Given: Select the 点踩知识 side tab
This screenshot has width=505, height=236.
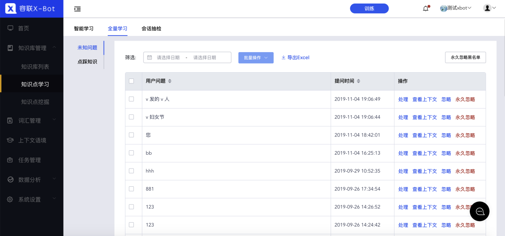Looking at the screenshot, I should [x=87, y=62].
